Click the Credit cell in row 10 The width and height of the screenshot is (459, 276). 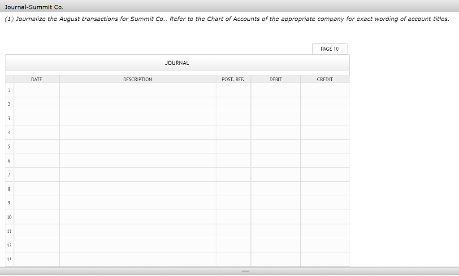(x=325, y=217)
